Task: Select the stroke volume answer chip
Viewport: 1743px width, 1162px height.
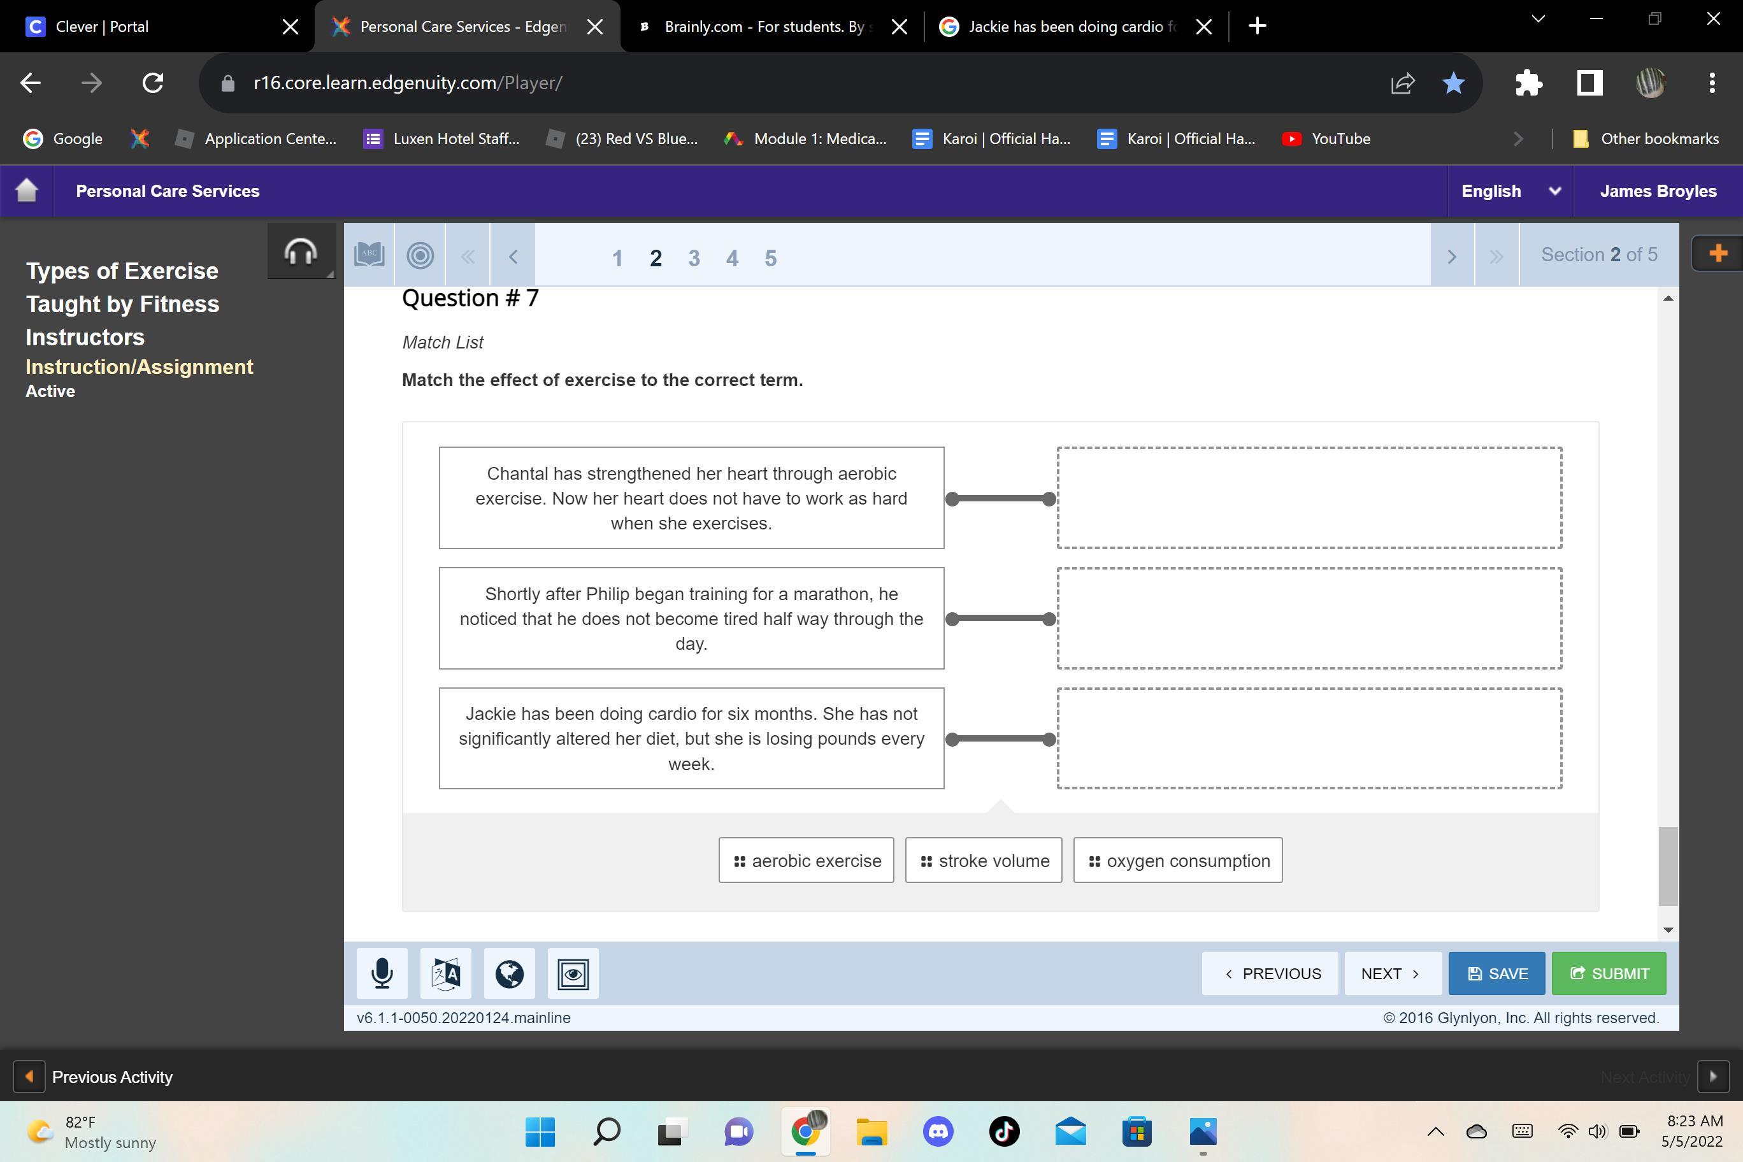Action: (x=984, y=861)
